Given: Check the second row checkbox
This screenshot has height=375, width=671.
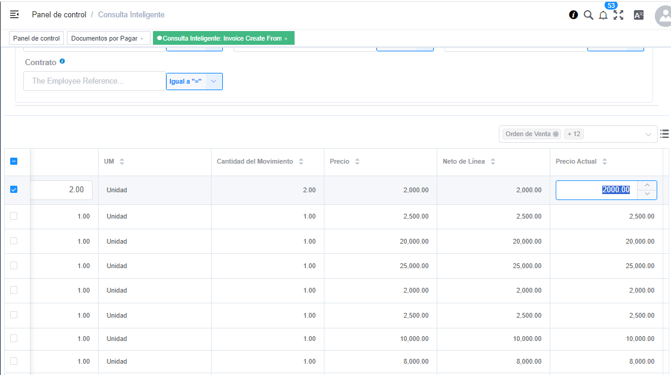Looking at the screenshot, I should coord(14,216).
